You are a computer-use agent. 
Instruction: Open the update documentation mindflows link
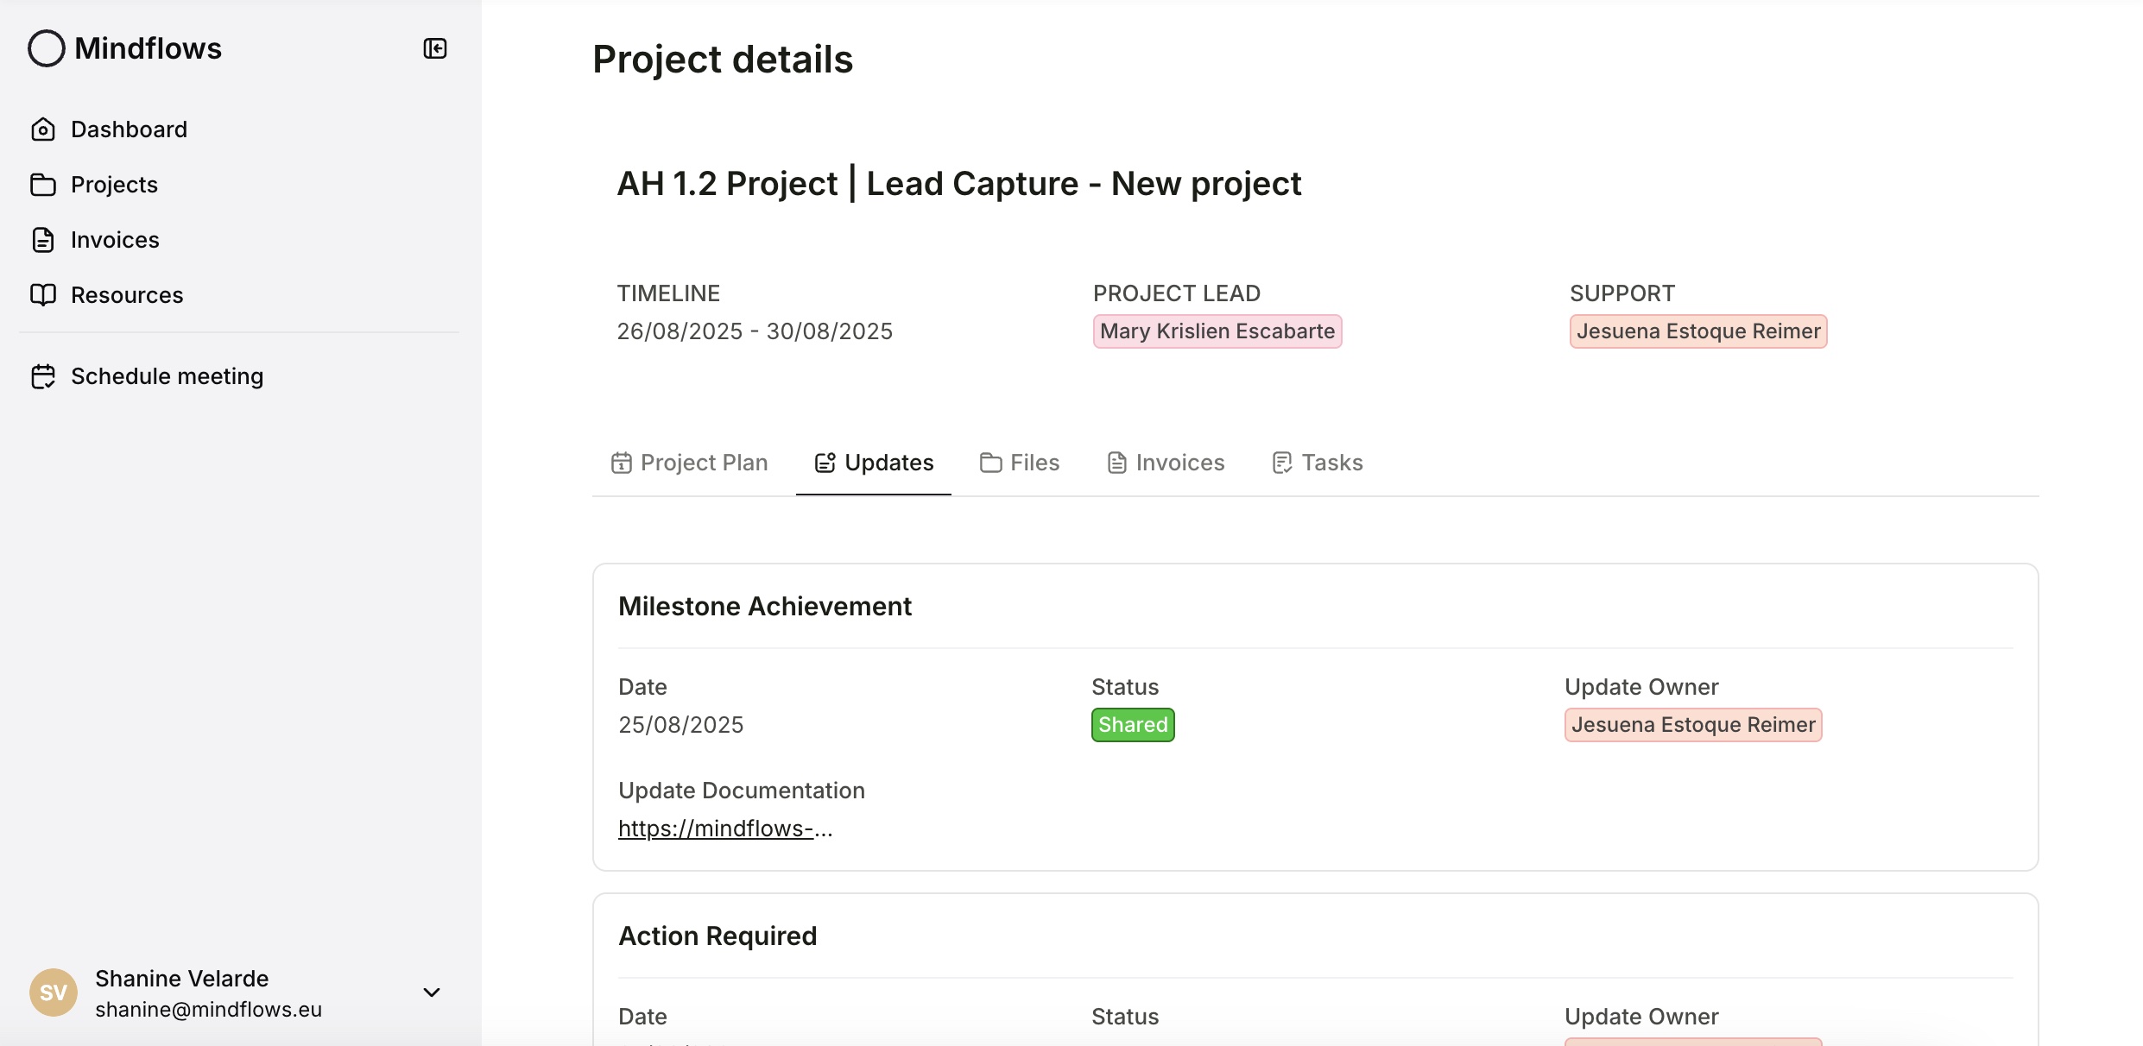725,828
